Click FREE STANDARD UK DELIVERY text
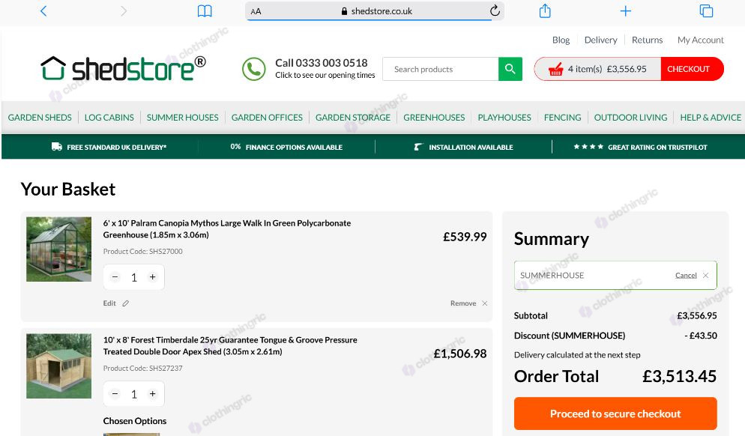745x436 pixels. pos(116,148)
